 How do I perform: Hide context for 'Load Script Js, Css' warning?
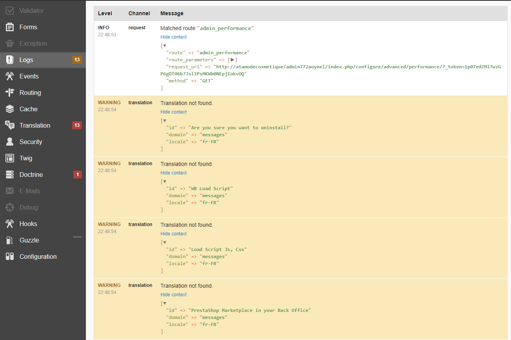click(173, 234)
